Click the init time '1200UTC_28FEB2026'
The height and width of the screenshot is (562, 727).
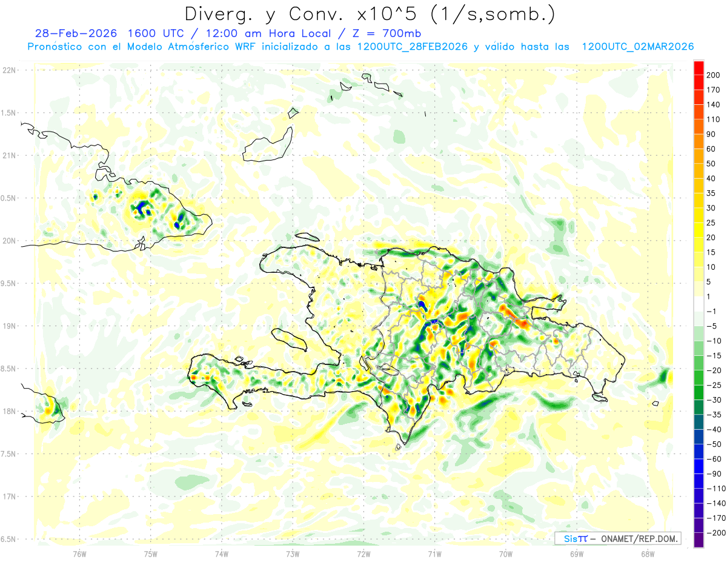(x=412, y=47)
